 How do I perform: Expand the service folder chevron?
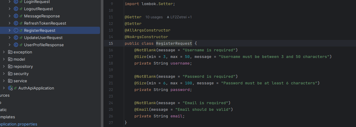[x=4, y=81]
